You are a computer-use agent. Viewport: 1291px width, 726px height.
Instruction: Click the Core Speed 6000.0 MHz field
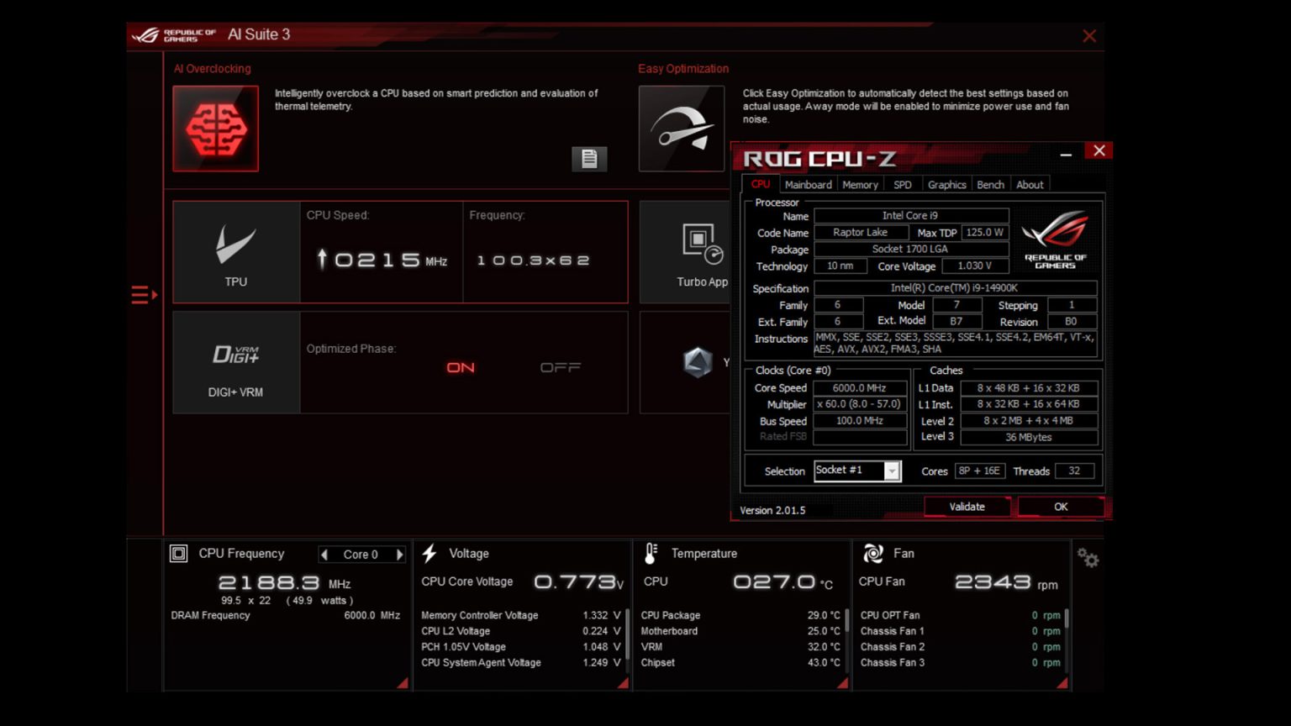pyautogui.click(x=860, y=388)
